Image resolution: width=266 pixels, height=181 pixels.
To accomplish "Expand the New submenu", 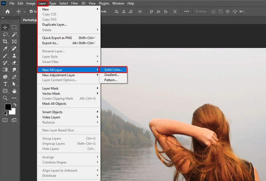I will (69, 9).
